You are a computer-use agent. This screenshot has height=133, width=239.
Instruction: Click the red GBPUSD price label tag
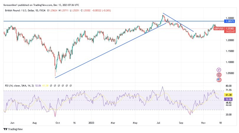click(219, 29)
